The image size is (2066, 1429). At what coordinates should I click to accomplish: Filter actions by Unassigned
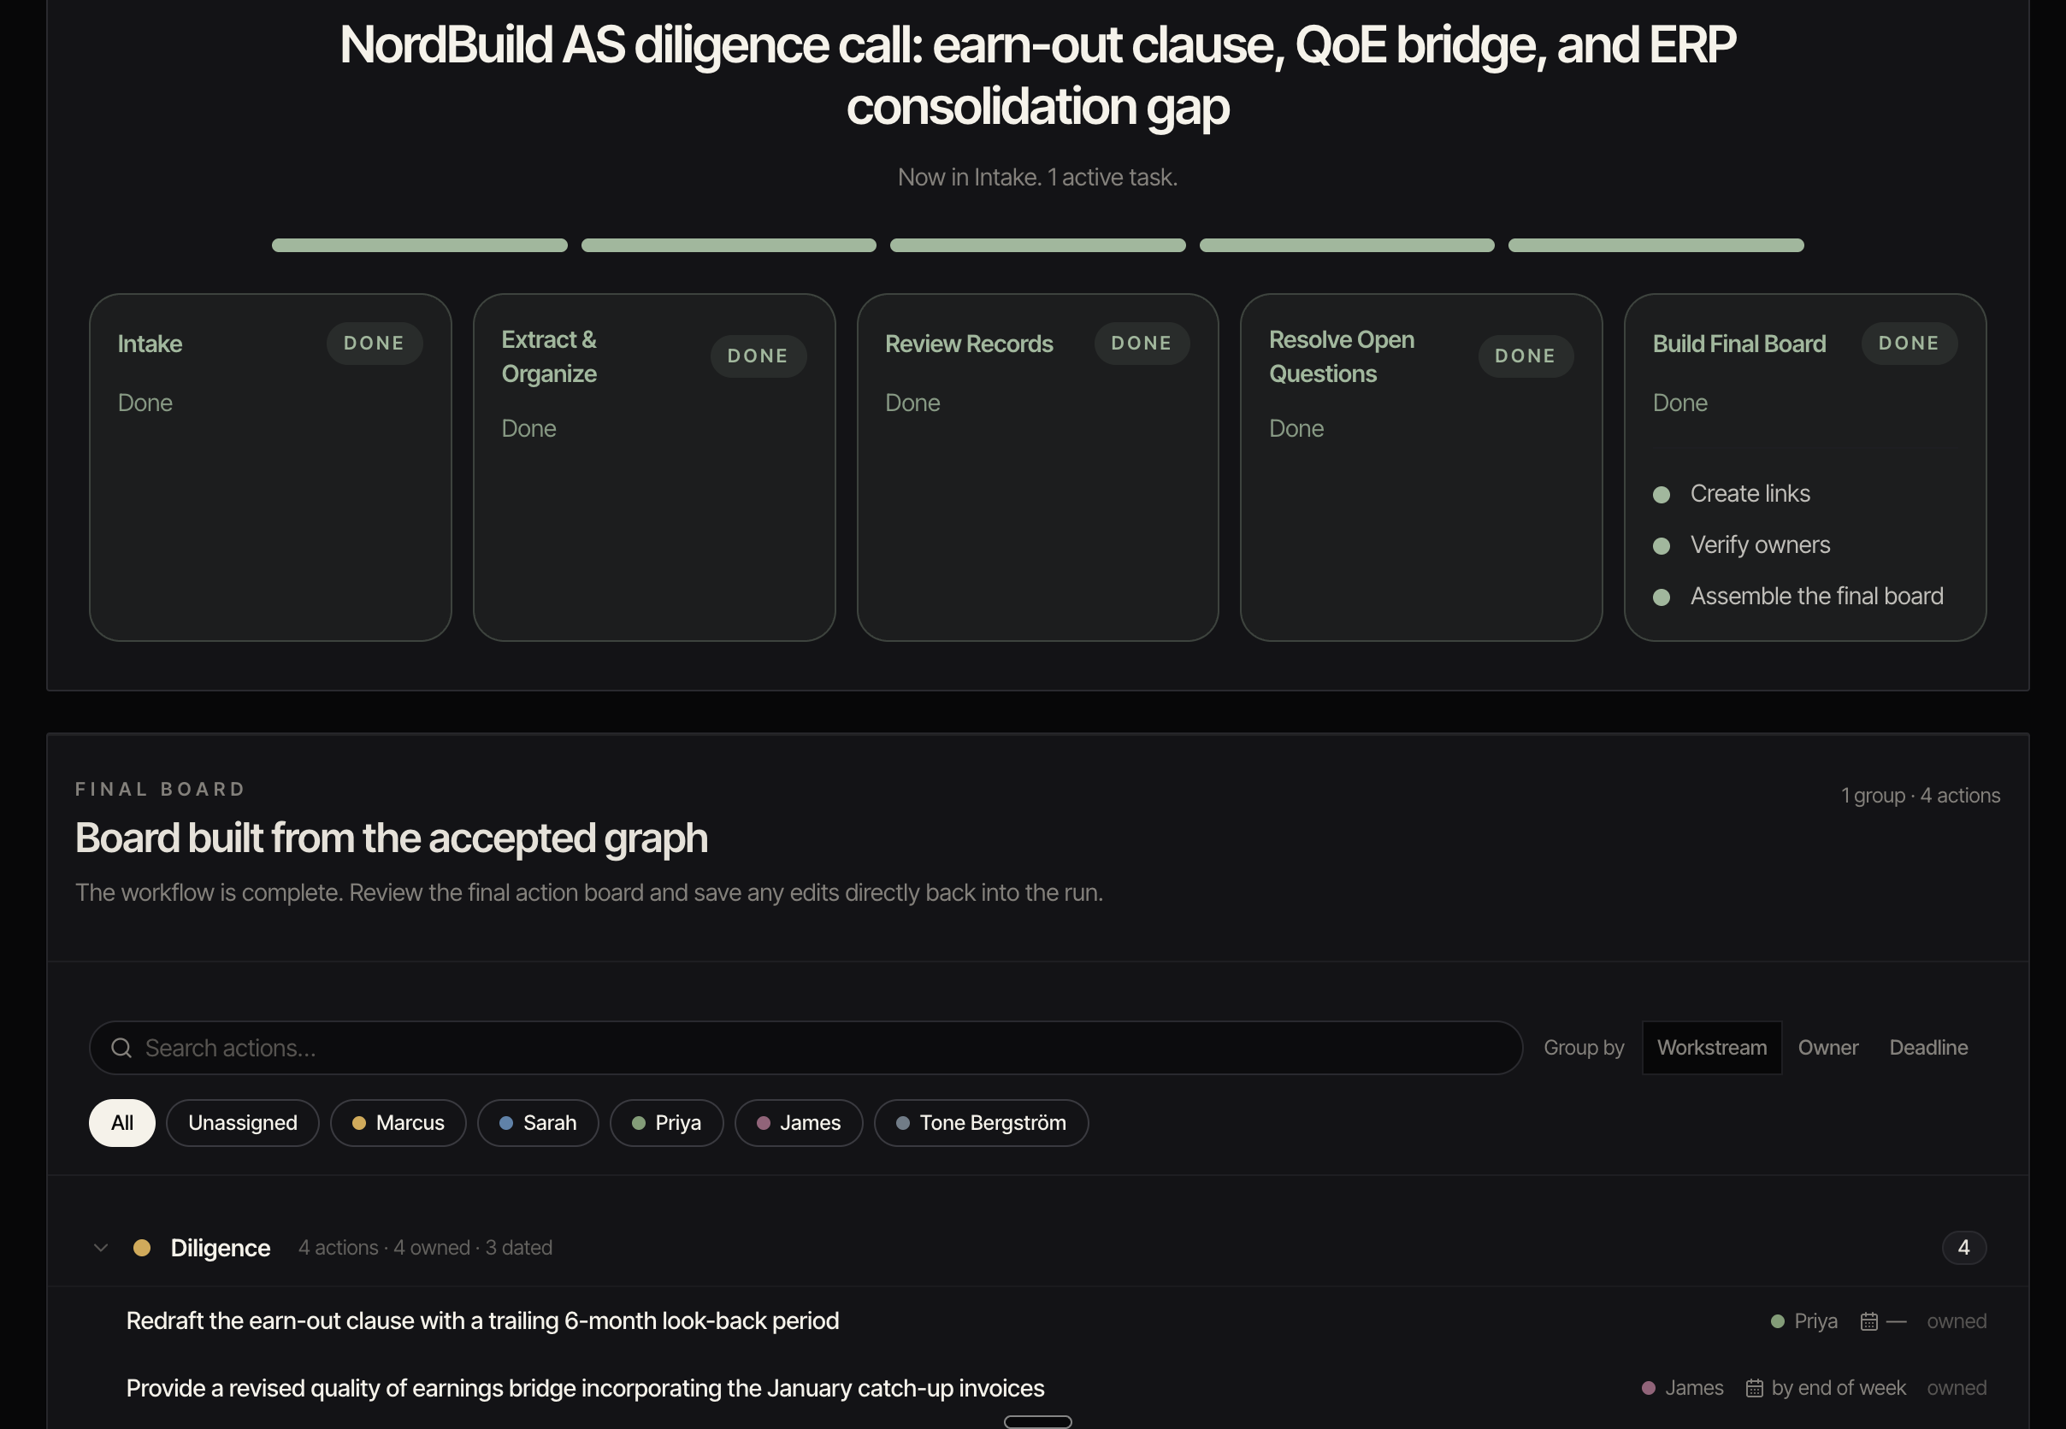(x=242, y=1123)
